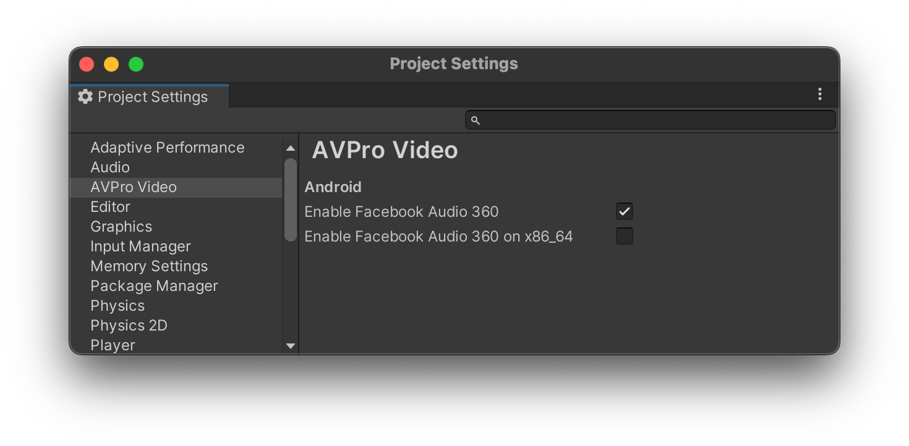This screenshot has height=446, width=909.
Task: Select the Player settings section
Action: (x=113, y=345)
